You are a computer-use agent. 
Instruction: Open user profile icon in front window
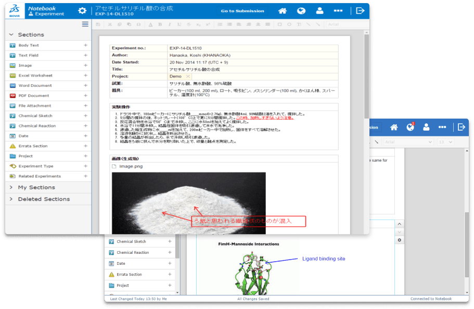coord(319,11)
